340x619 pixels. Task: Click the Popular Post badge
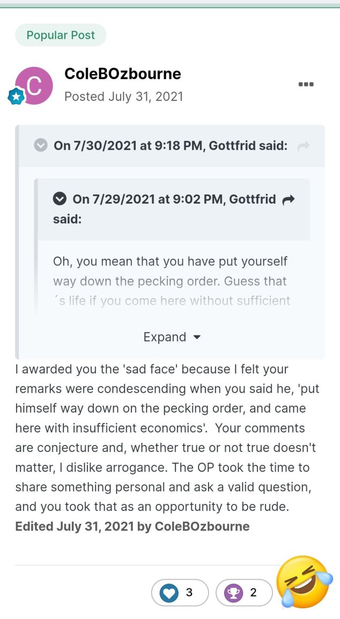tap(61, 35)
